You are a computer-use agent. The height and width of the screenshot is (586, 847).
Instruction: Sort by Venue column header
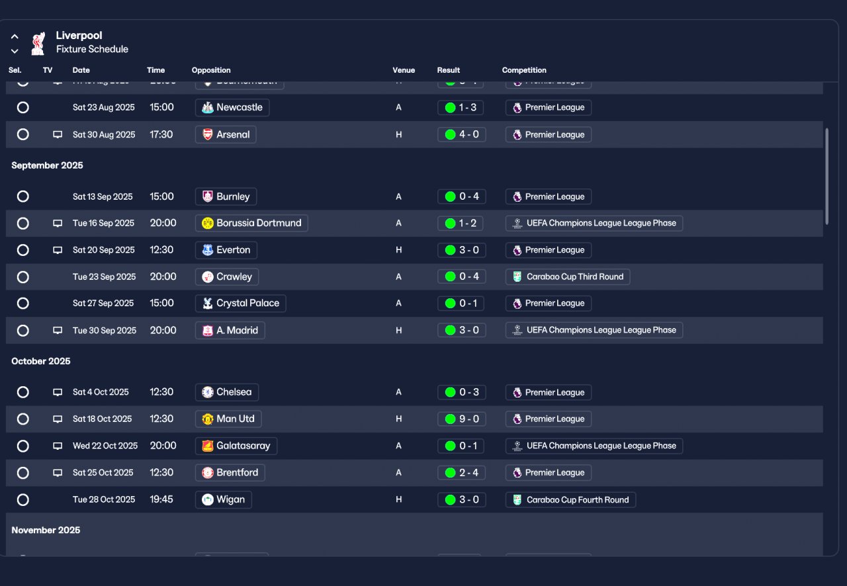click(404, 70)
